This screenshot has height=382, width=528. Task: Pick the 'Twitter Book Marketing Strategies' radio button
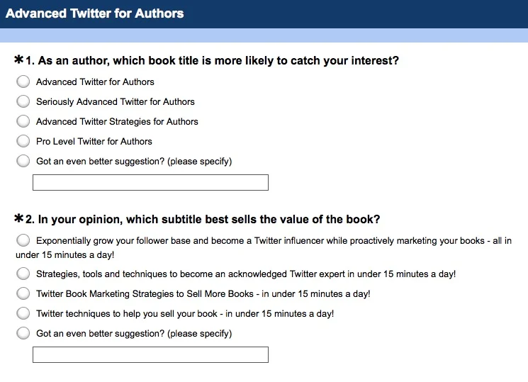tap(23, 293)
